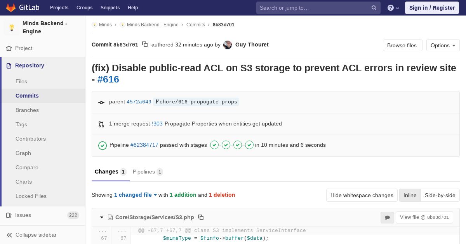Click the first pipeline stage check icon
466x244 pixels.
pyautogui.click(x=214, y=145)
